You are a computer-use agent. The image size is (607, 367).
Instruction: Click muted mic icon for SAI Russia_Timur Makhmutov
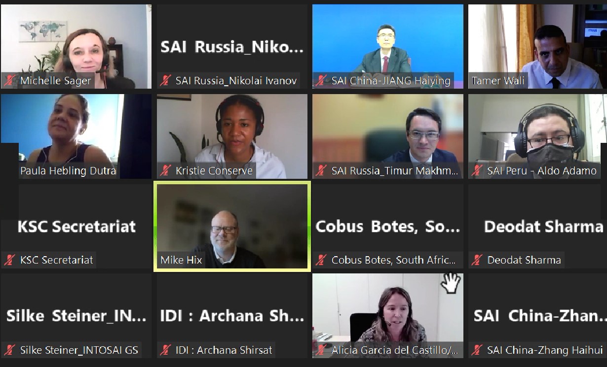coord(321,171)
